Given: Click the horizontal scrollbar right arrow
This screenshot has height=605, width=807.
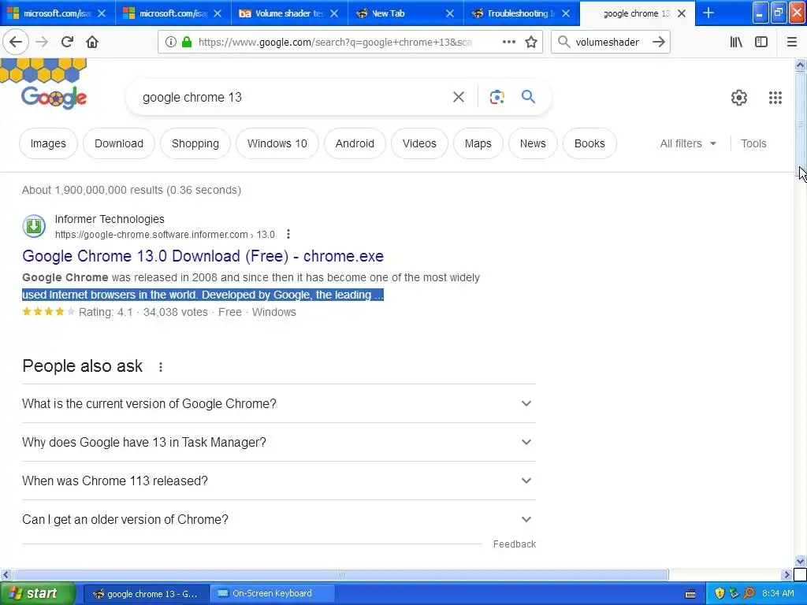Looking at the screenshot, I should pos(786,574).
